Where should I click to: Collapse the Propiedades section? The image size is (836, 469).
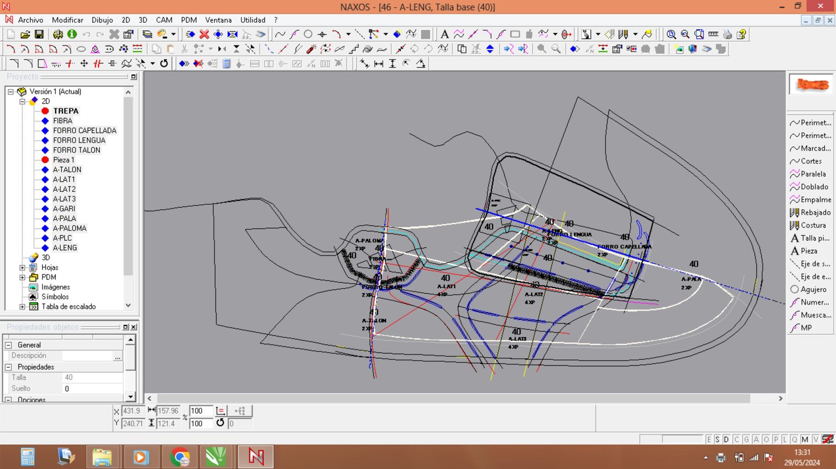click(x=8, y=367)
